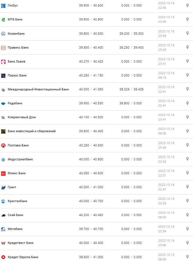Click the Полтава-Банк logo icon

(x=3, y=146)
